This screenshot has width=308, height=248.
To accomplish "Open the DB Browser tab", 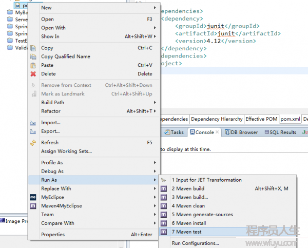I will pyautogui.click(x=241, y=132).
